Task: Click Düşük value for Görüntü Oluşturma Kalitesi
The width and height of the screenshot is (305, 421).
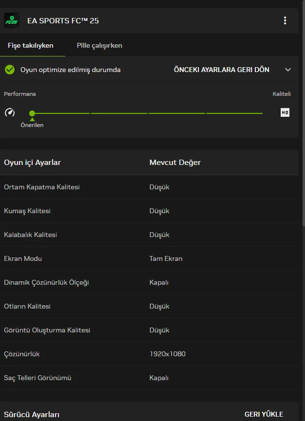Action: [x=160, y=330]
